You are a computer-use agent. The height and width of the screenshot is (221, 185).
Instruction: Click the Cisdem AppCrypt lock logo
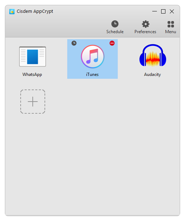pyautogui.click(x=12, y=11)
